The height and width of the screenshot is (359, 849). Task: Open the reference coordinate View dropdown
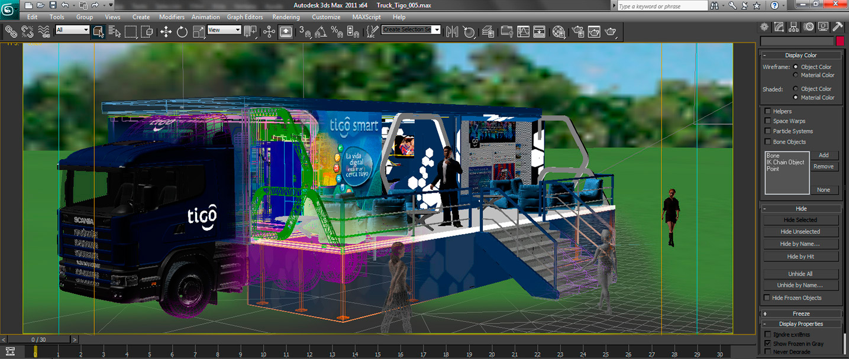pyautogui.click(x=224, y=30)
